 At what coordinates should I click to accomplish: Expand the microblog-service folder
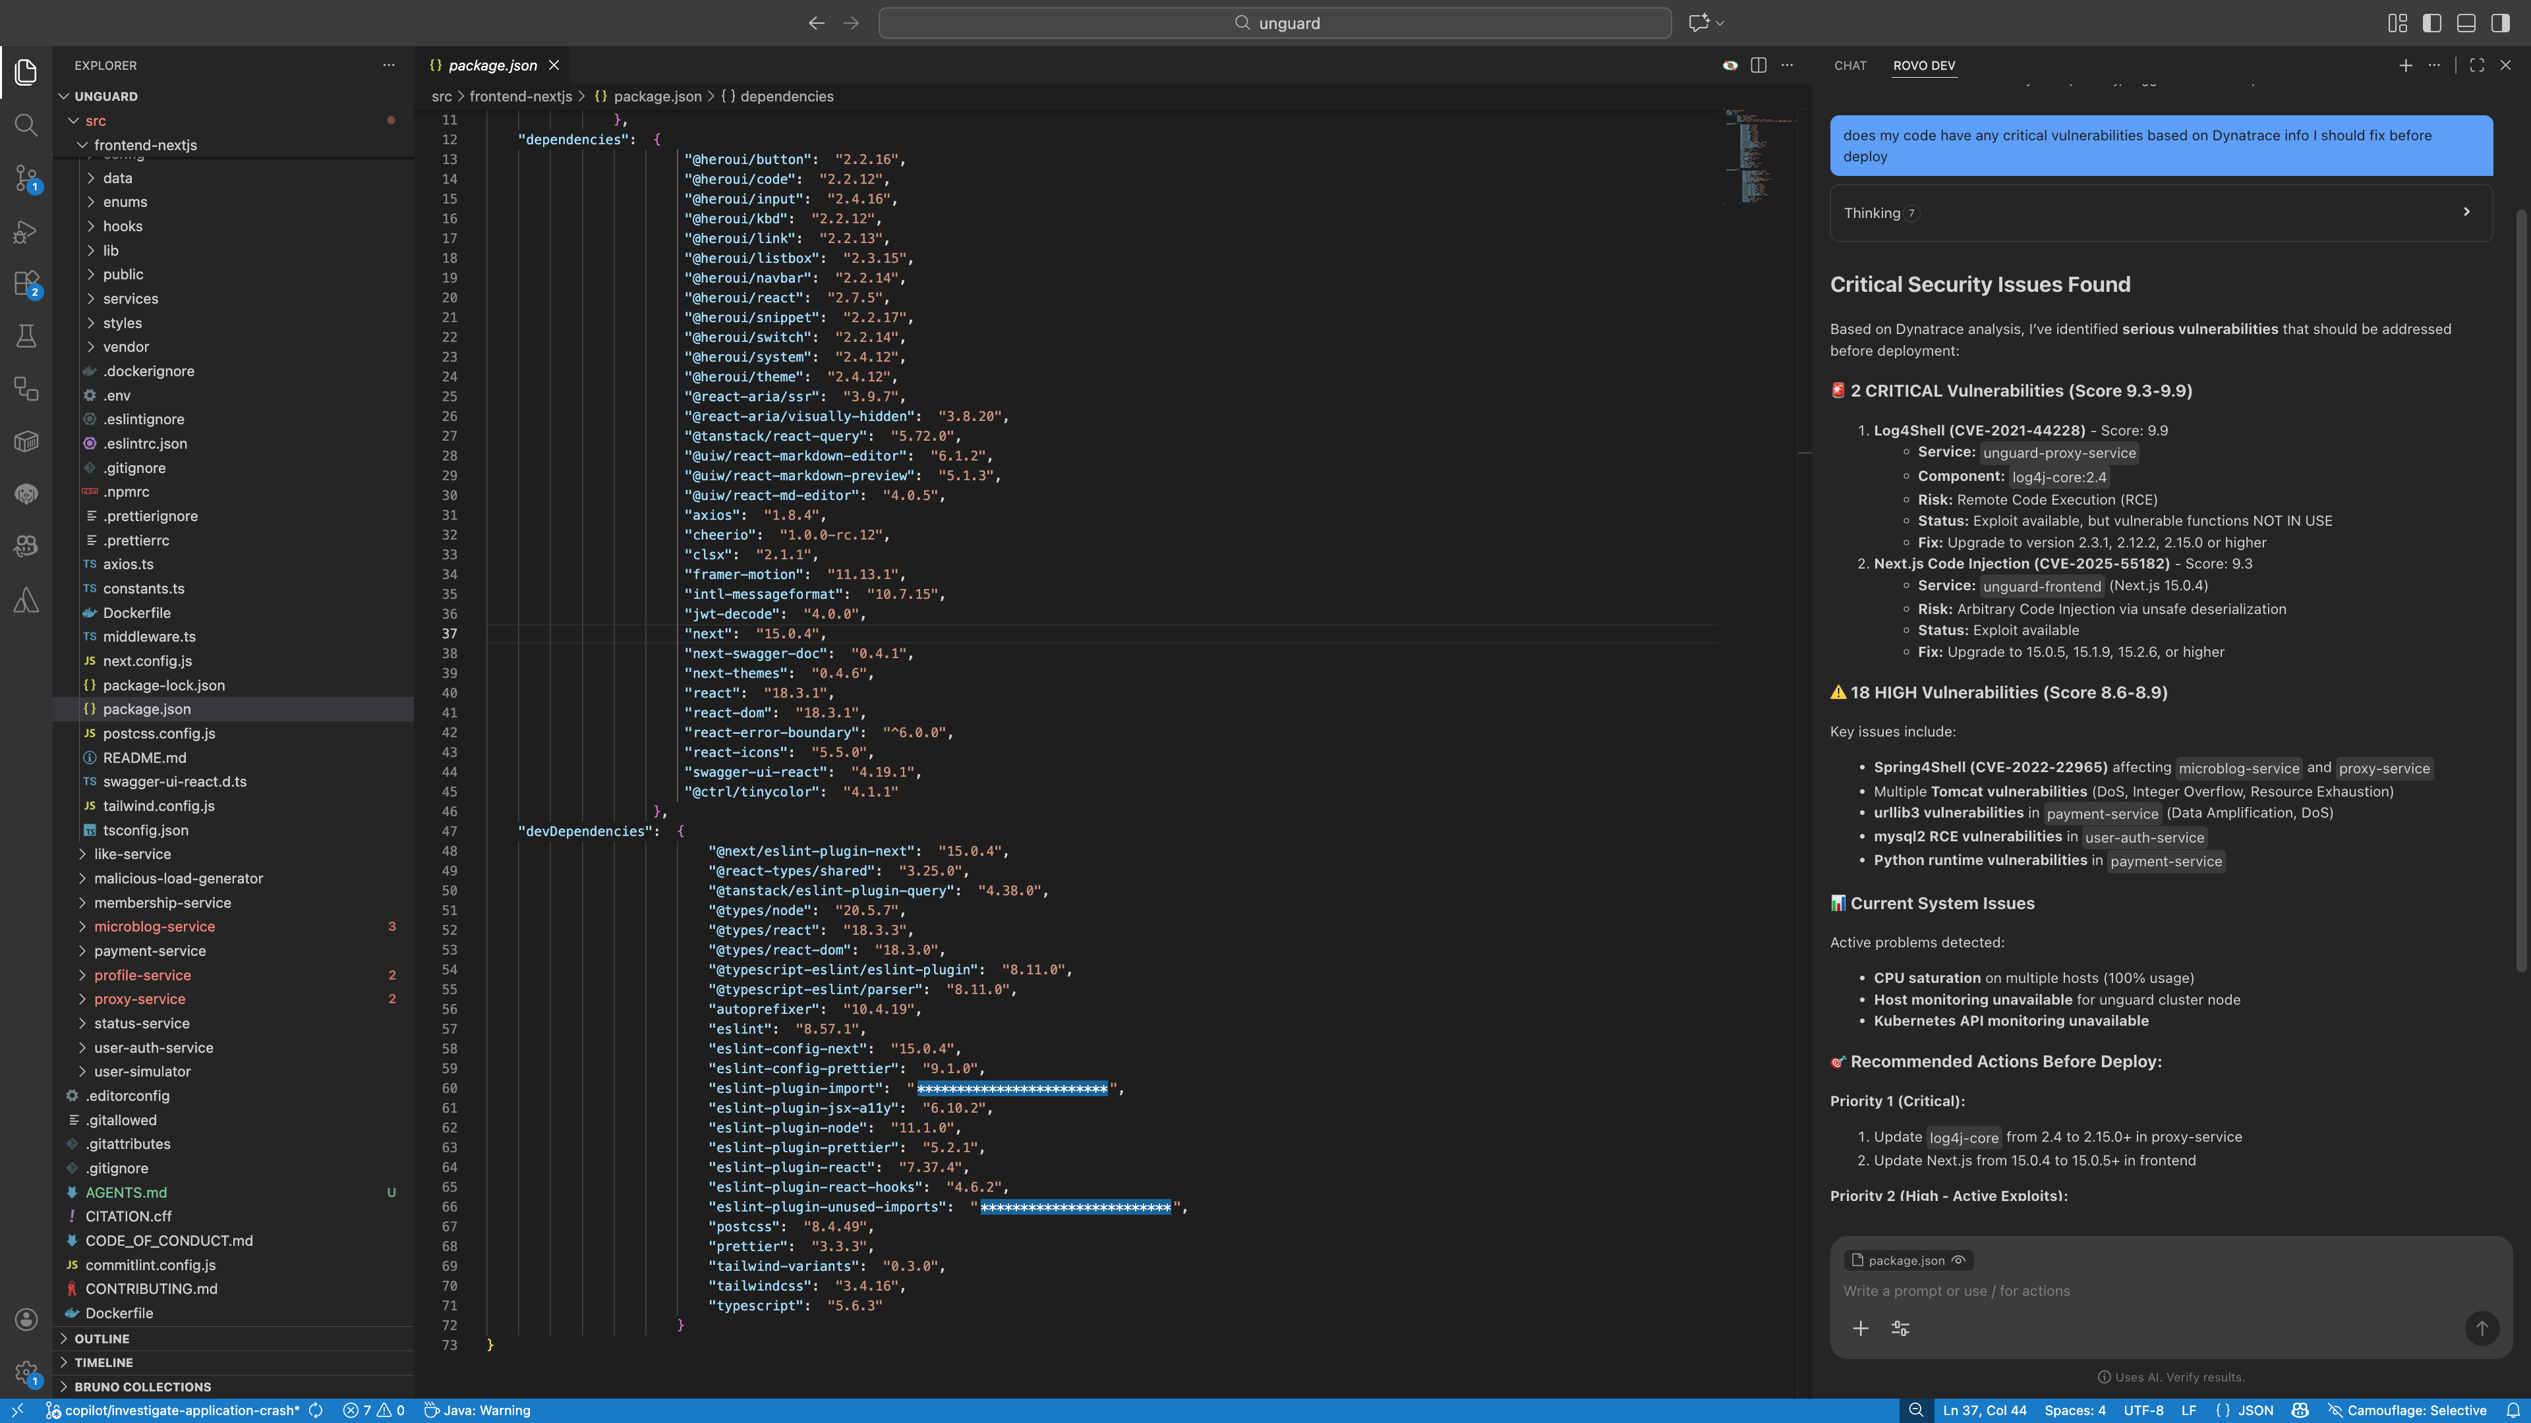[x=154, y=926]
